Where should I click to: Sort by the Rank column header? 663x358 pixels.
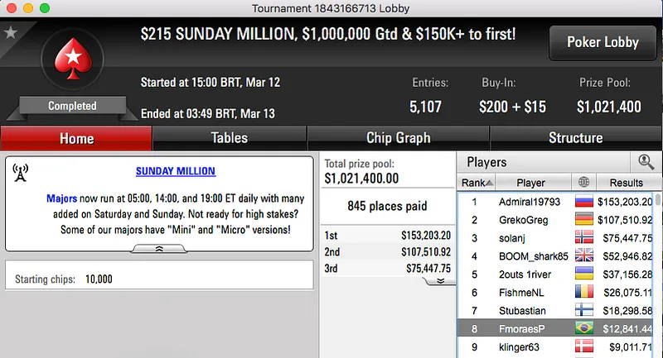tap(477, 182)
